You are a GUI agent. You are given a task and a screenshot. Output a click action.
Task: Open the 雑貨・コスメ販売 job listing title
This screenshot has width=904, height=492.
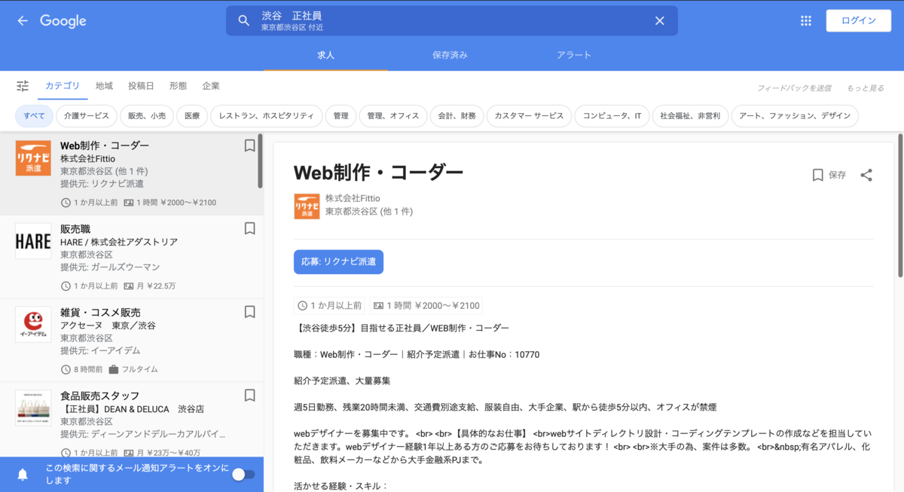click(x=100, y=312)
